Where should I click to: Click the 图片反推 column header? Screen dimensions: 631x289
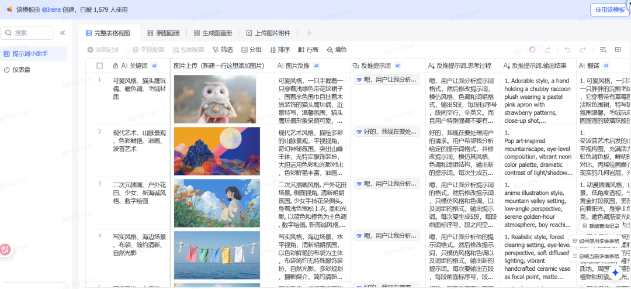tap(313, 66)
